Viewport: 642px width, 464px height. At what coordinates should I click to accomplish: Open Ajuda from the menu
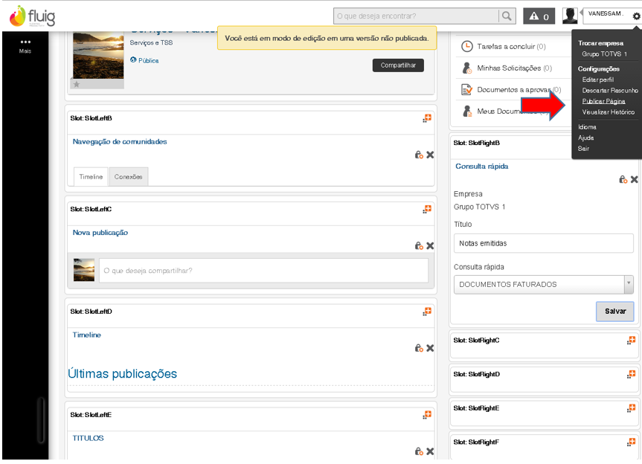pos(586,138)
